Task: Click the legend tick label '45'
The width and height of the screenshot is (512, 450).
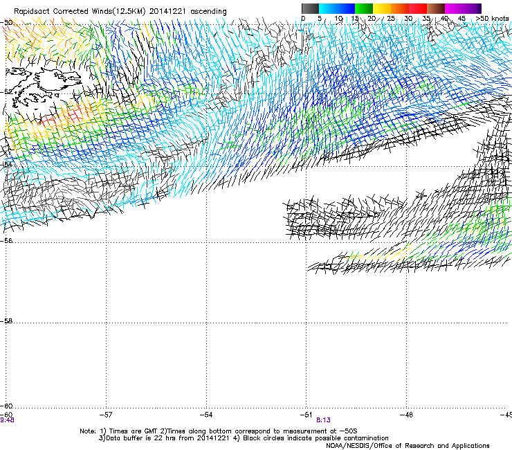Action: (x=461, y=18)
